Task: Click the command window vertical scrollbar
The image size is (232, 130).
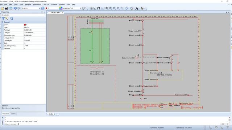Action: (229, 120)
